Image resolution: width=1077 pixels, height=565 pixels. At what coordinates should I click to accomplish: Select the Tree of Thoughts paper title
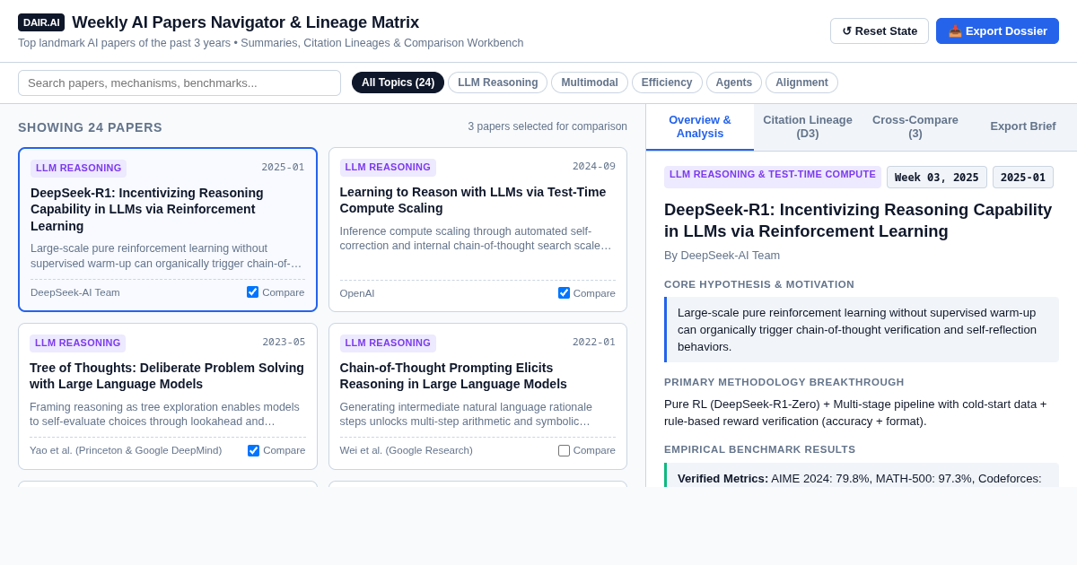tap(167, 376)
